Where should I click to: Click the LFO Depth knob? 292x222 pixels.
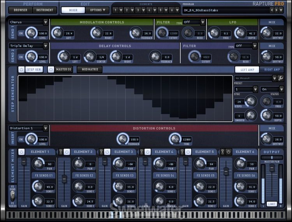coord(240,33)
